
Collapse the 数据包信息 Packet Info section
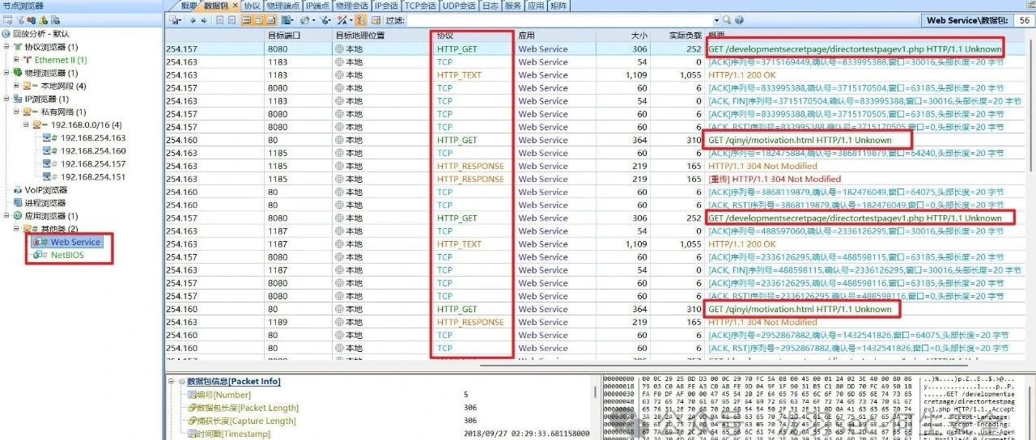[171, 381]
